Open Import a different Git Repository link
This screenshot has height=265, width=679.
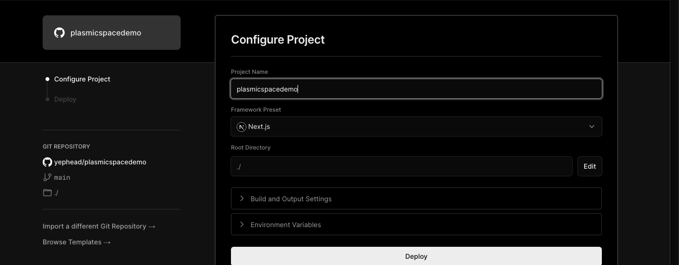[99, 226]
